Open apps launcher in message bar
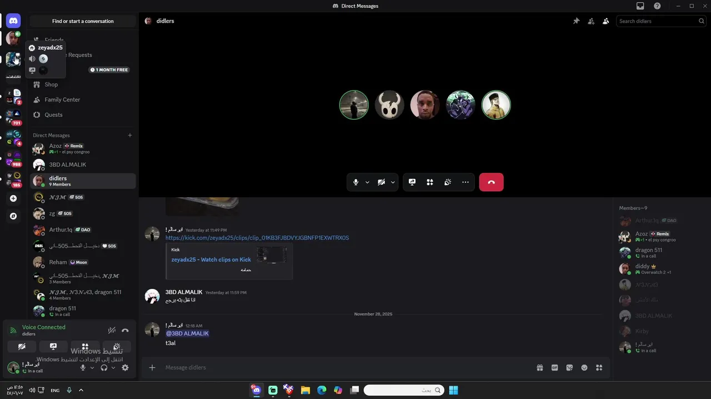Screen dimensions: 711x399 pyautogui.click(x=599, y=367)
